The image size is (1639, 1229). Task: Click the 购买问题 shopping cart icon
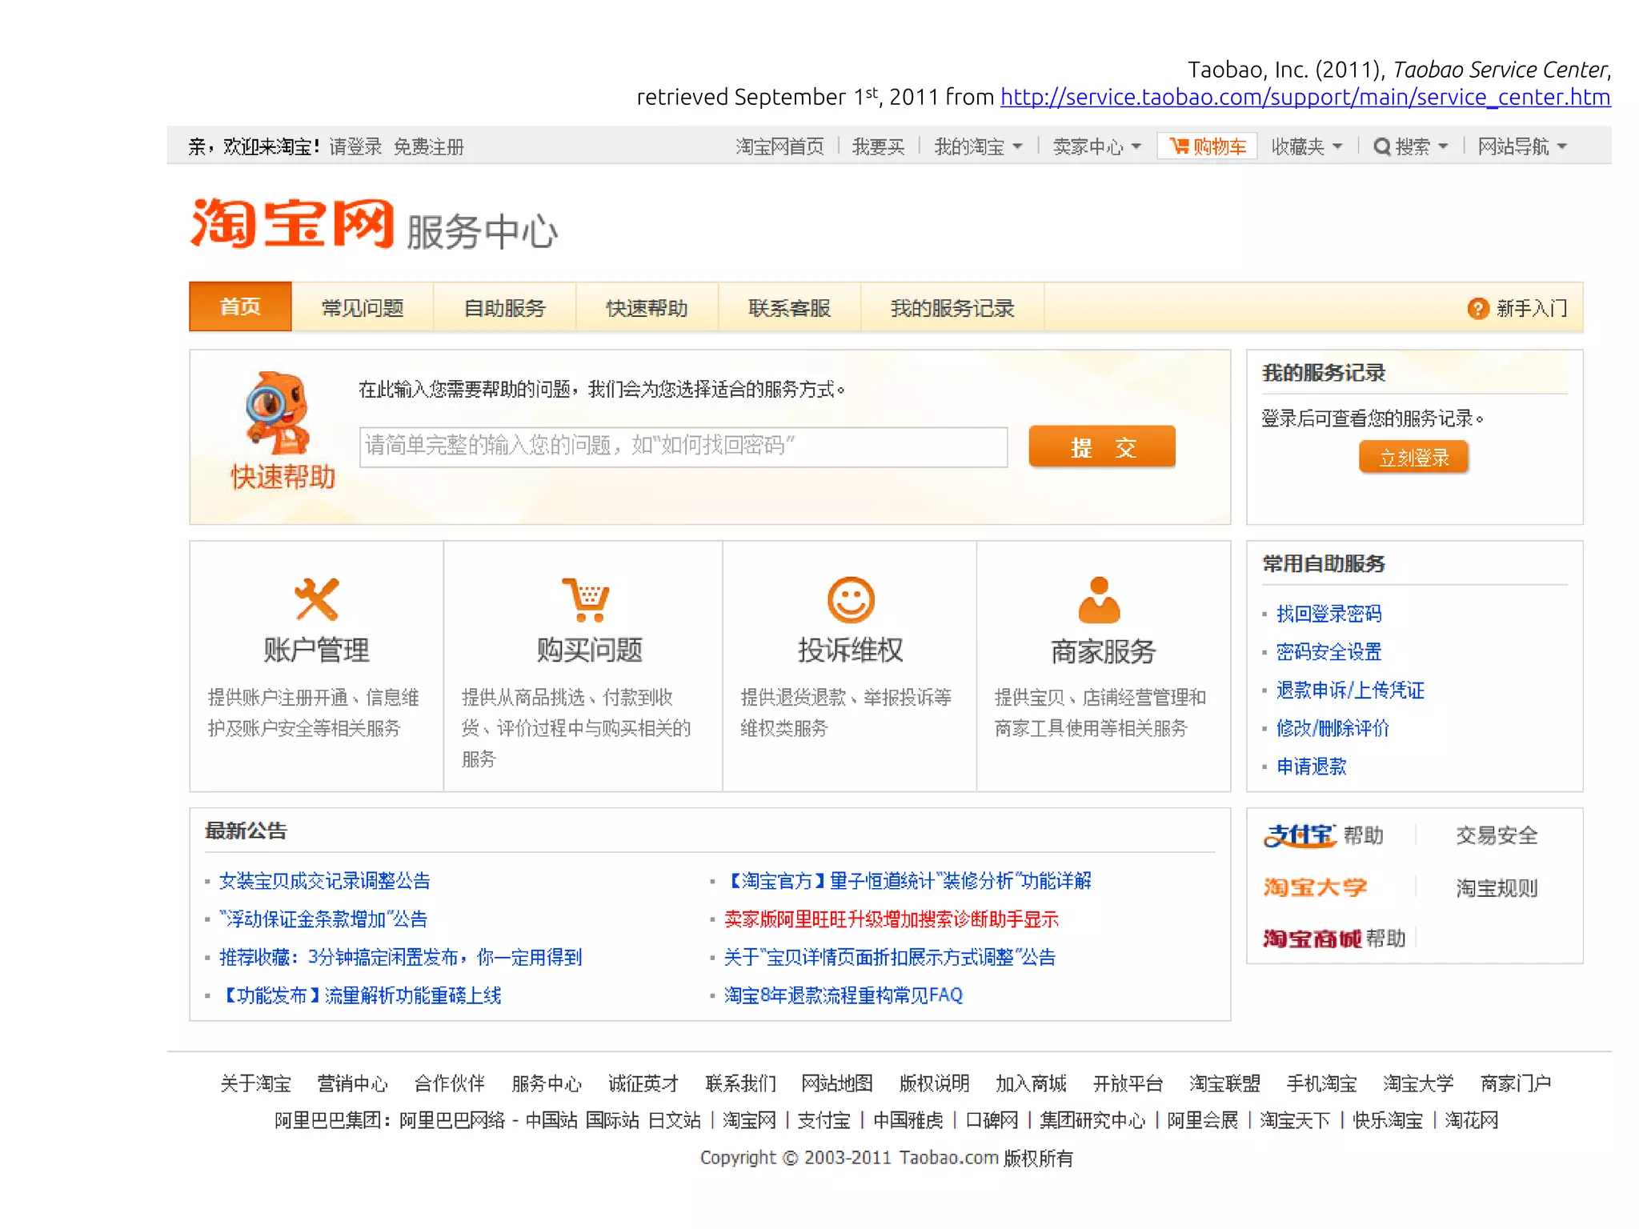click(587, 599)
